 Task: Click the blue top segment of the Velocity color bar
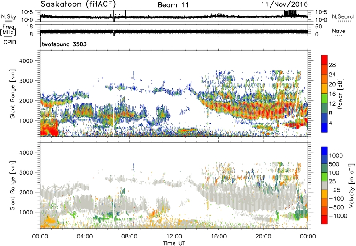[x=324, y=151]
